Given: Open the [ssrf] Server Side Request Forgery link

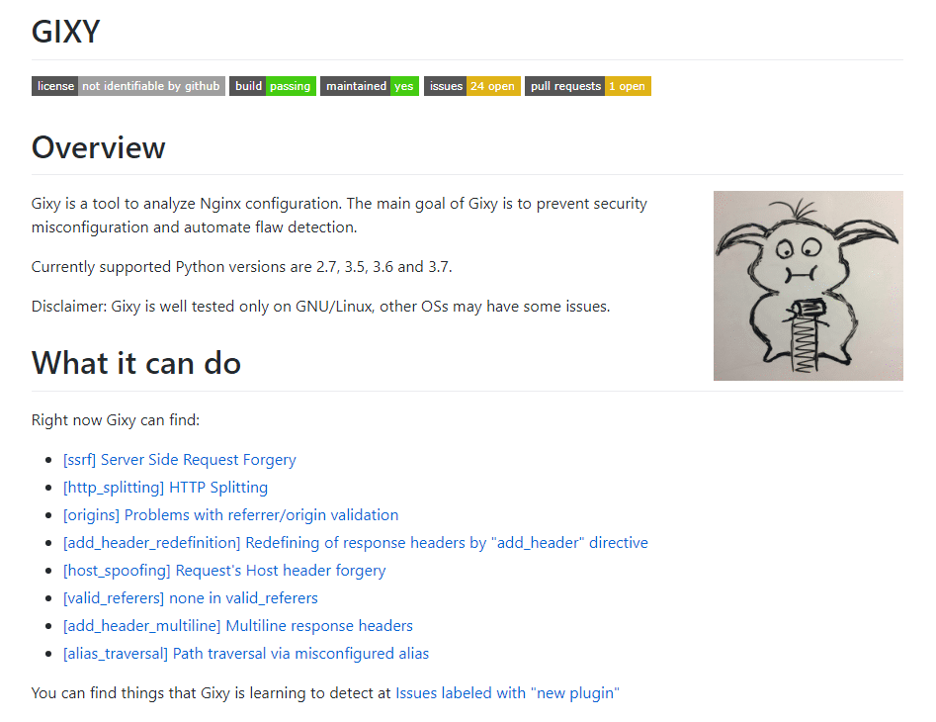Looking at the screenshot, I should [180, 460].
